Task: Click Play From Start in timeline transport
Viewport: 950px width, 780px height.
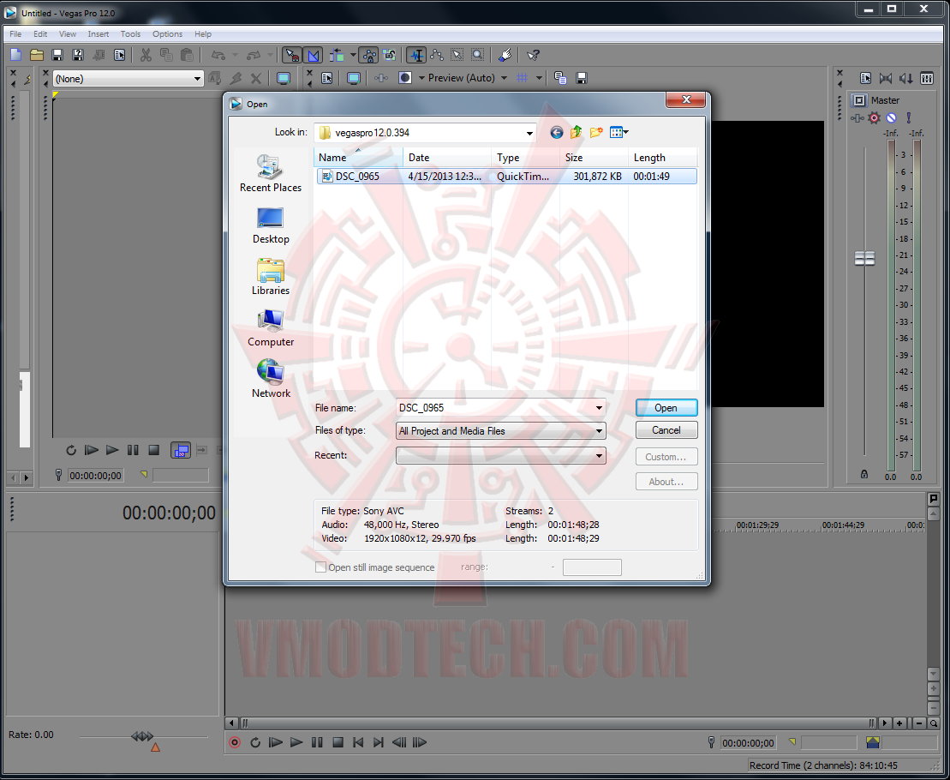Action: click(276, 742)
